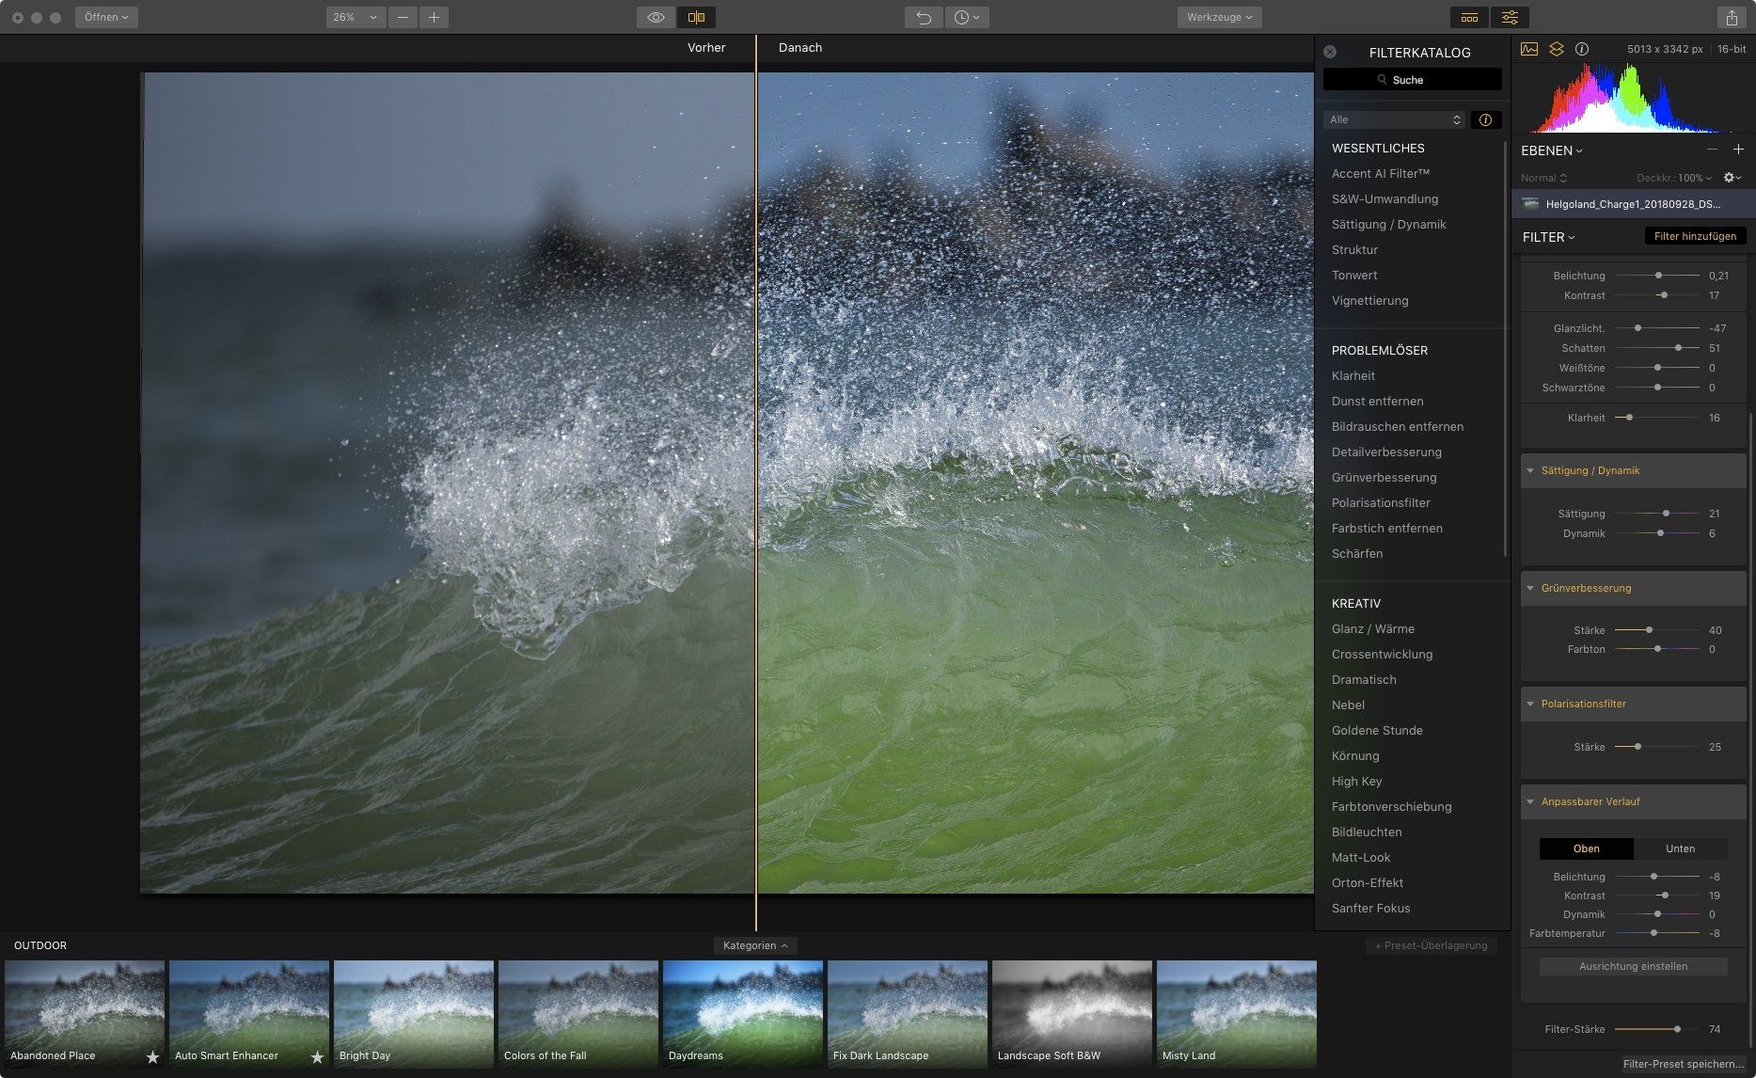Click the Ausrichtung einstellen button
1756x1078 pixels.
click(1633, 966)
